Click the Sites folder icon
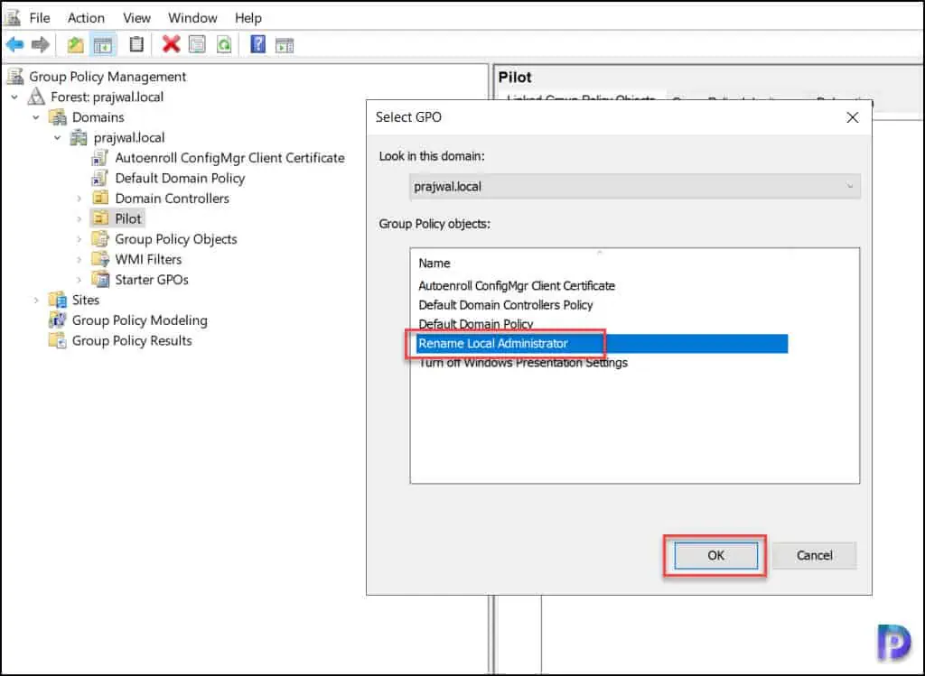925x676 pixels. click(57, 300)
